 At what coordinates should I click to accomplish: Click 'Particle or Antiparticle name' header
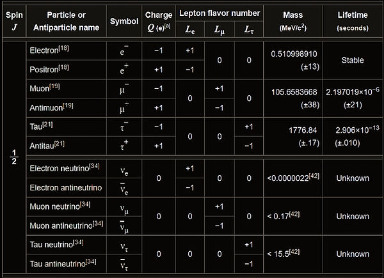(66, 21)
